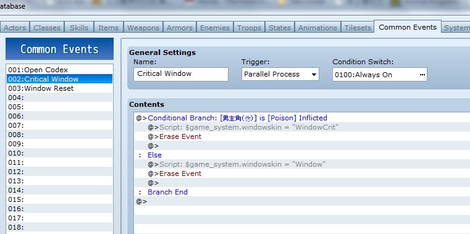Switch to the Armors tab

point(180,28)
